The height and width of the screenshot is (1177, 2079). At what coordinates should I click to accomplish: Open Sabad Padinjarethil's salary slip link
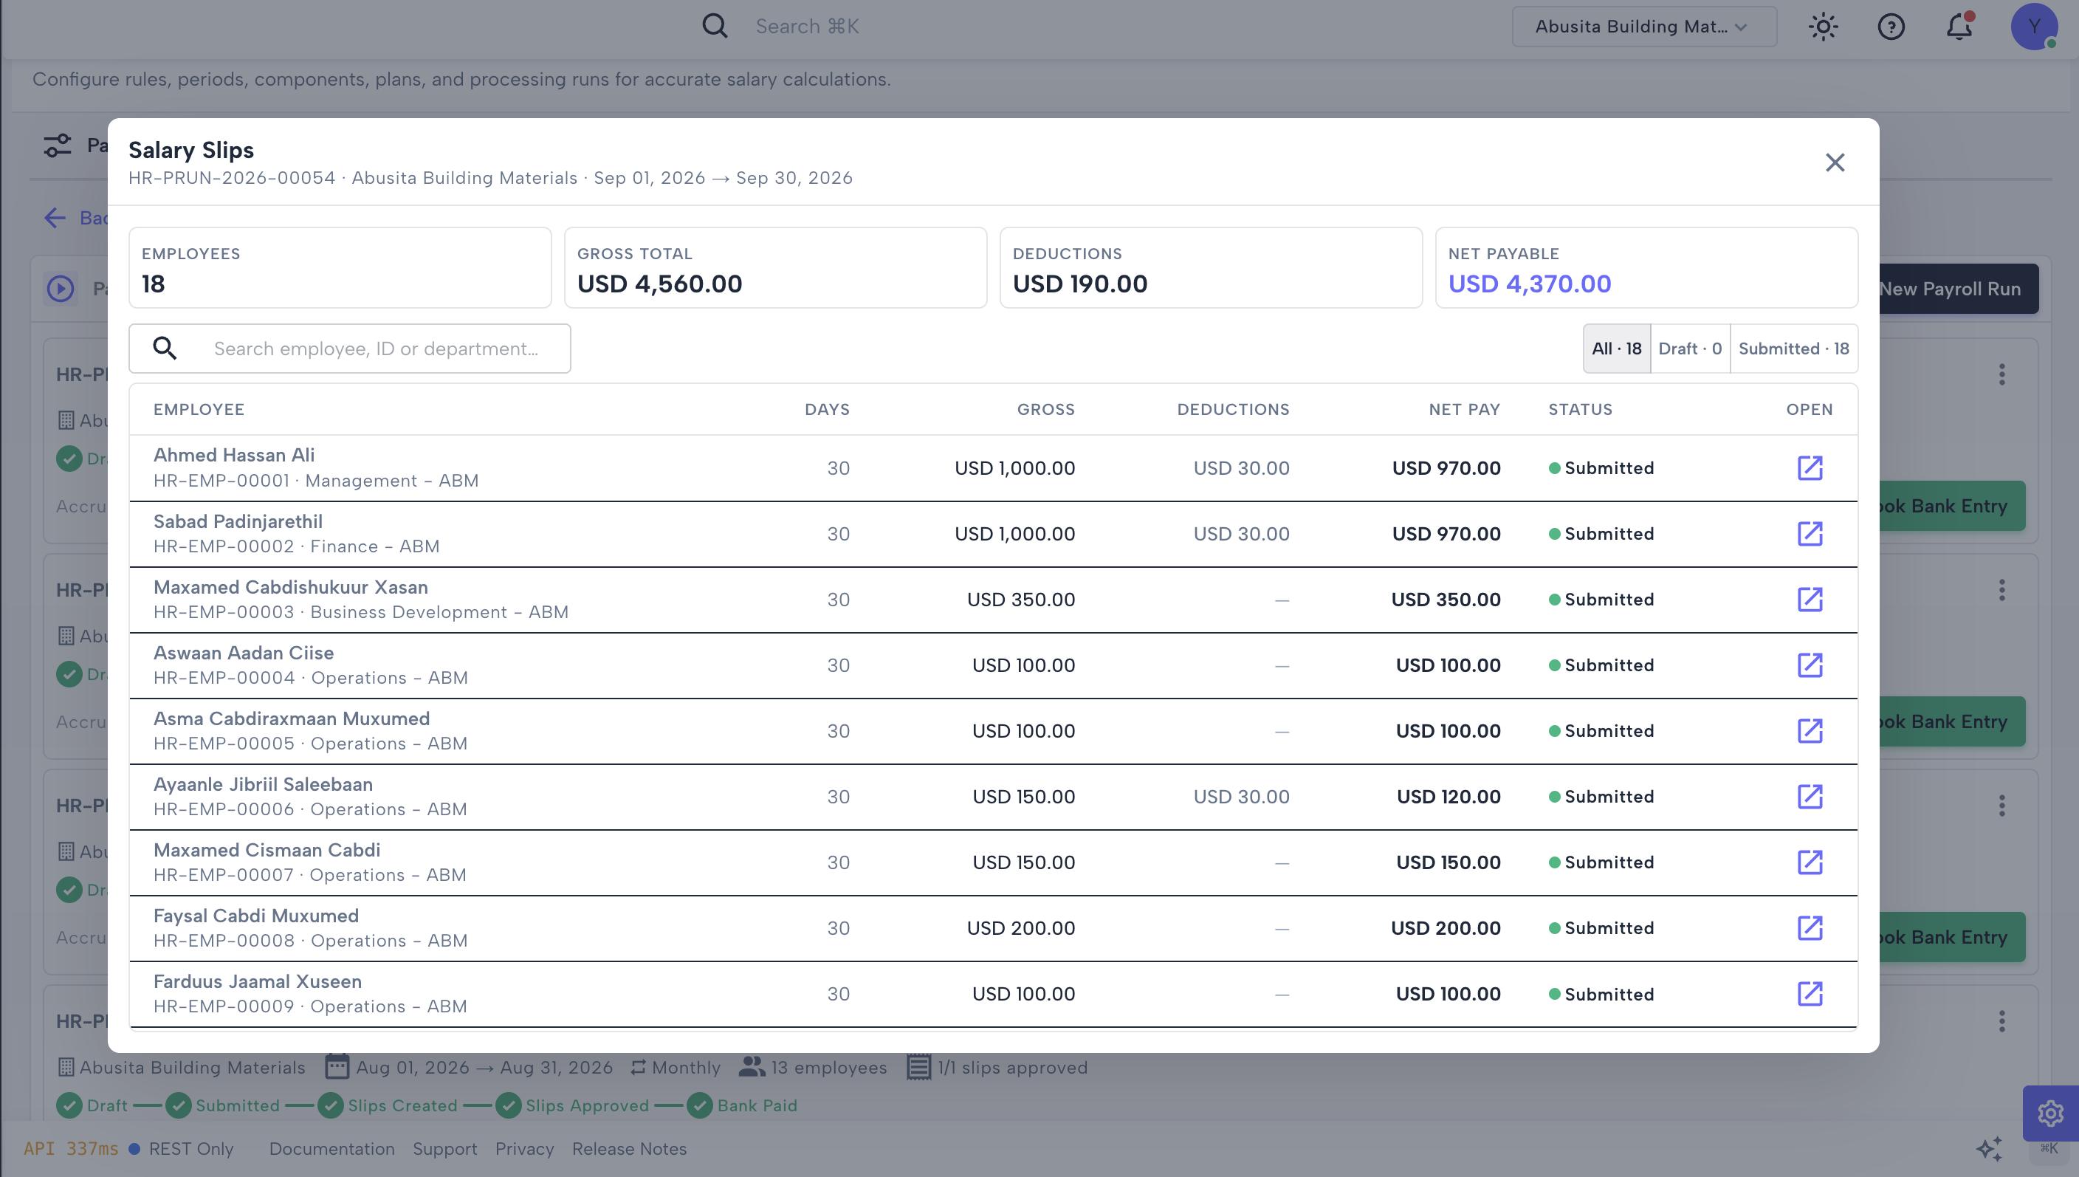point(1809,534)
